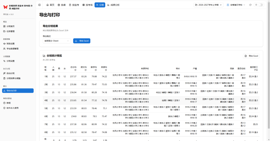Click the sun brightness icon
The height and width of the screenshot is (141, 270).
pyautogui.click(x=256, y=5)
